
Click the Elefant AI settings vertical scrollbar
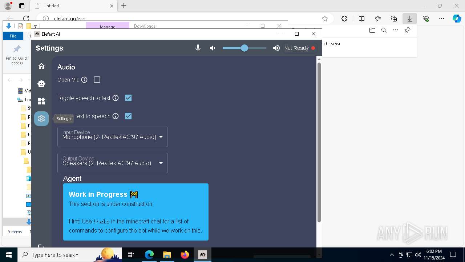coord(319,142)
